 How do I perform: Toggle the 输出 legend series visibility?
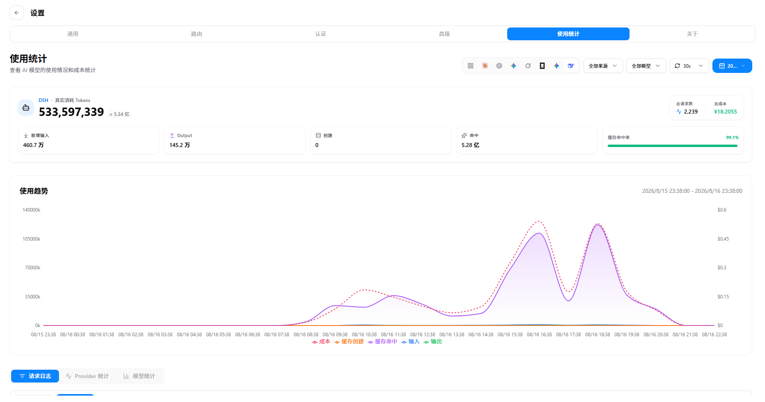(x=433, y=341)
